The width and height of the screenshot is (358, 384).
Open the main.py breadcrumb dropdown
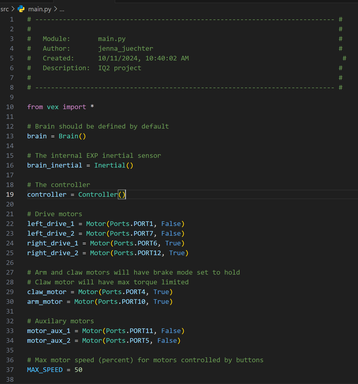click(x=40, y=9)
